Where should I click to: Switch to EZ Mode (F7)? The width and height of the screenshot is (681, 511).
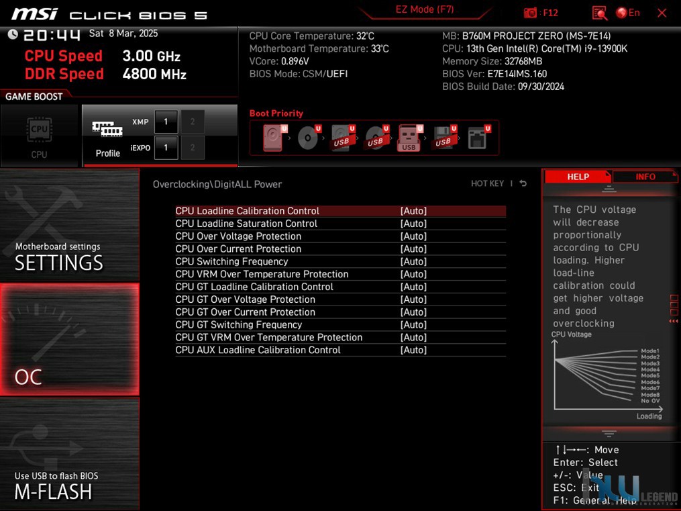[x=424, y=9]
